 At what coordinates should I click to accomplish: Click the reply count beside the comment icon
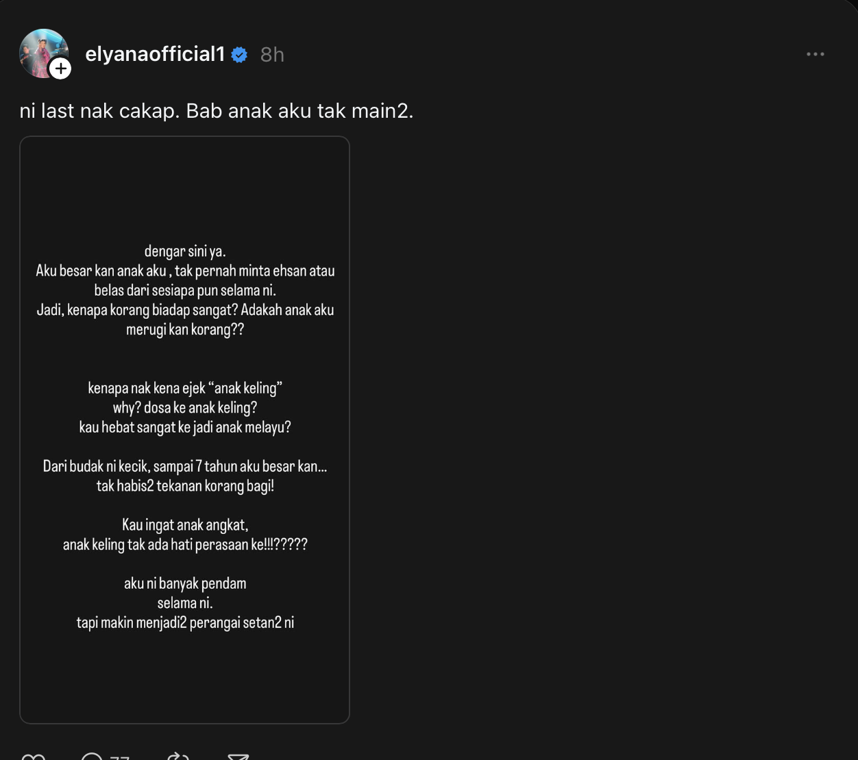tap(120, 757)
